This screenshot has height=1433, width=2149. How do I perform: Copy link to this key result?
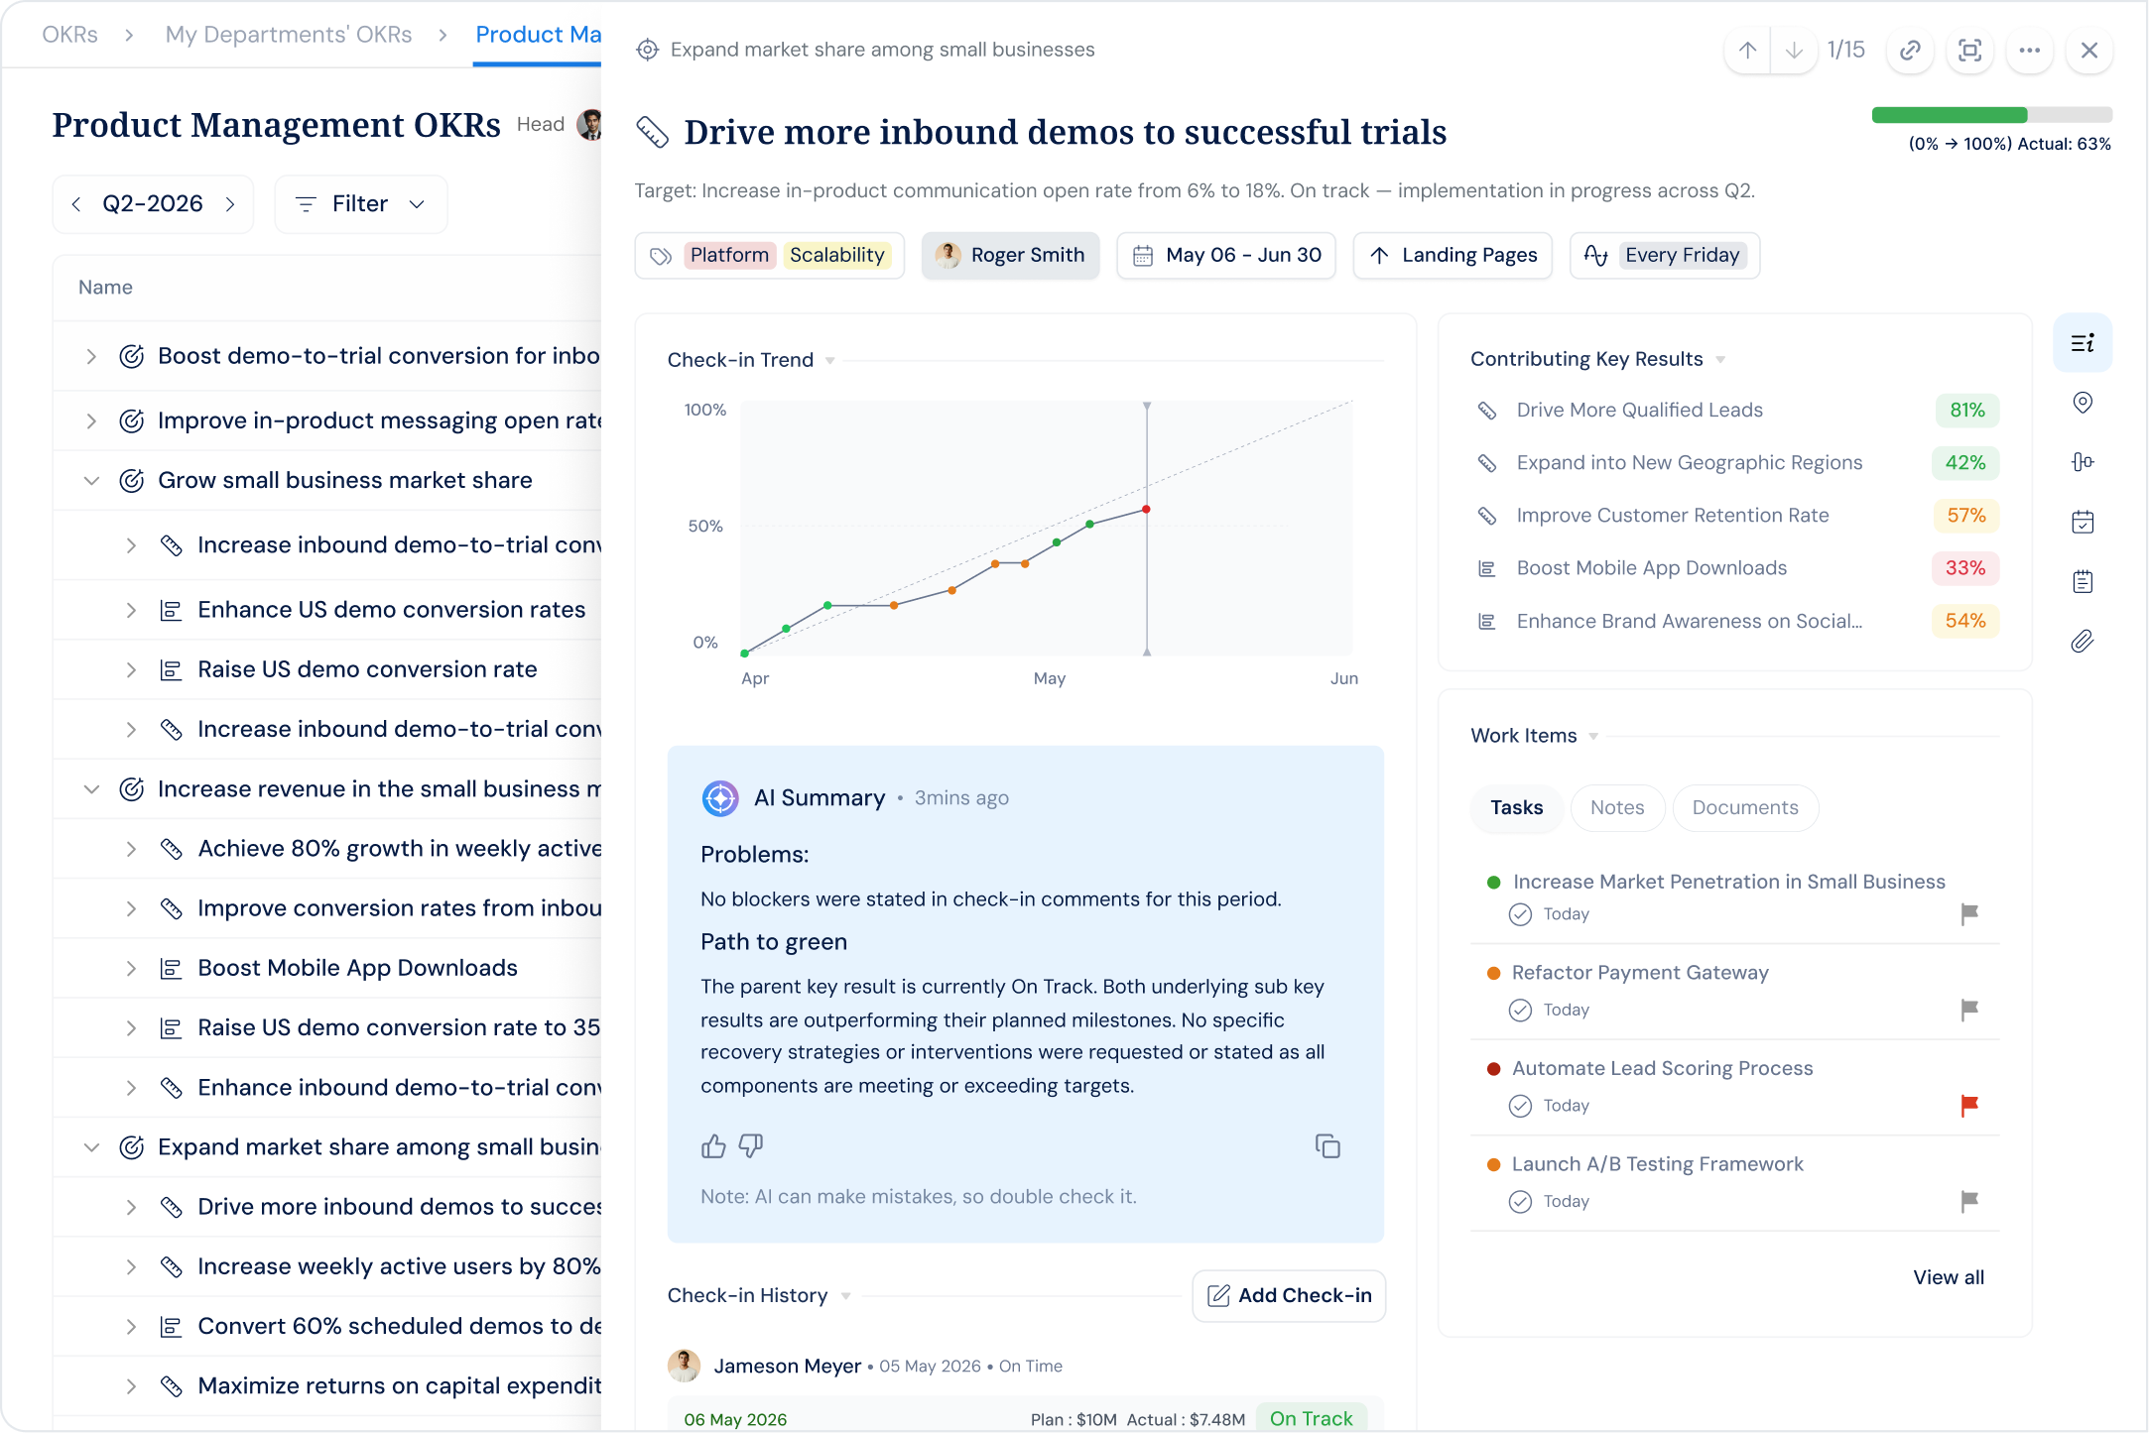[1910, 51]
